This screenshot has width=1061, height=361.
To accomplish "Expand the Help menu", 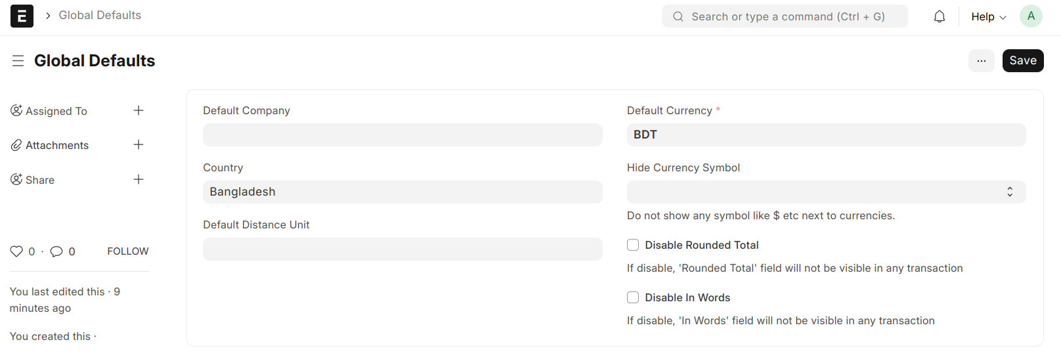I will click(988, 17).
